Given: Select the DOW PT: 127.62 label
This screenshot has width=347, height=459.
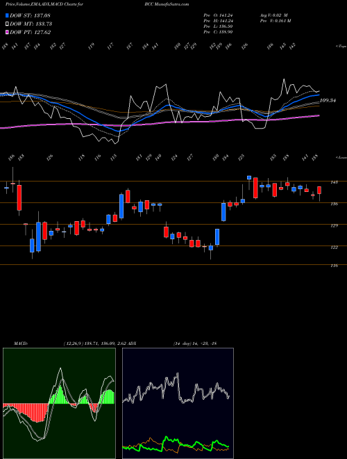Looking at the screenshot, I should pos(30,32).
